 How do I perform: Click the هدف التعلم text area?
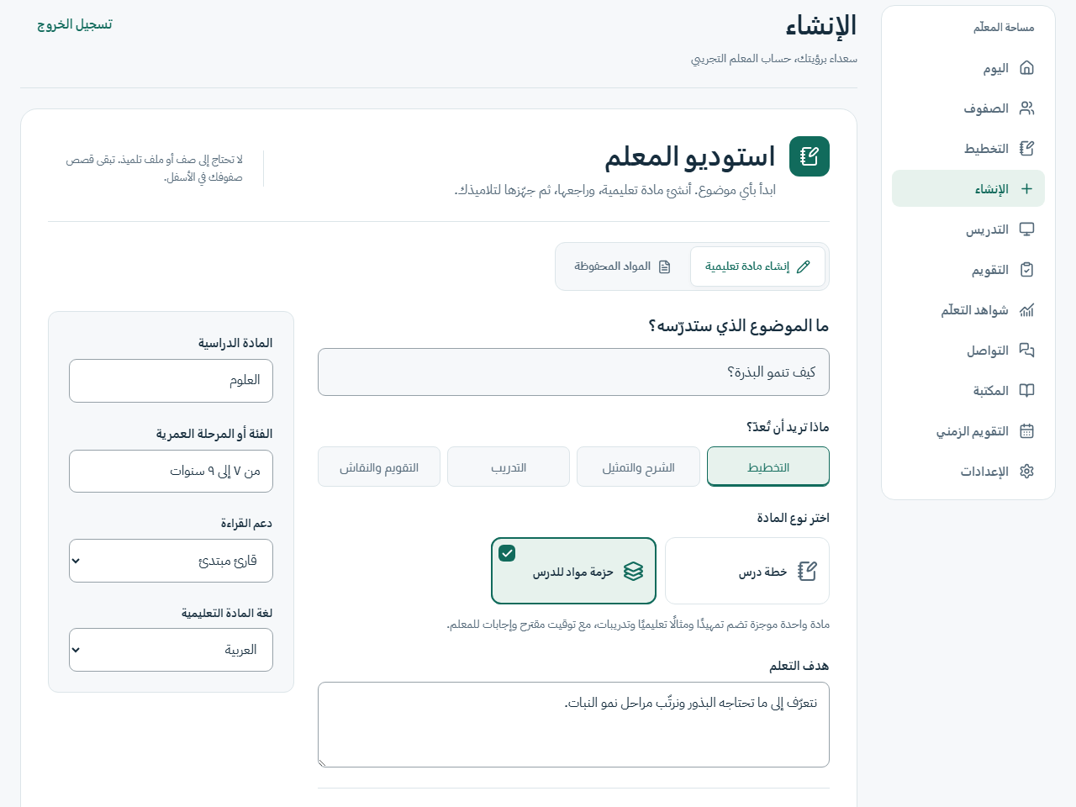573,725
